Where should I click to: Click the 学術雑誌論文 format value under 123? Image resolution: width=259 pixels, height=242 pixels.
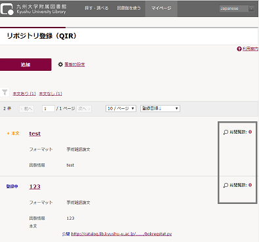78,203
